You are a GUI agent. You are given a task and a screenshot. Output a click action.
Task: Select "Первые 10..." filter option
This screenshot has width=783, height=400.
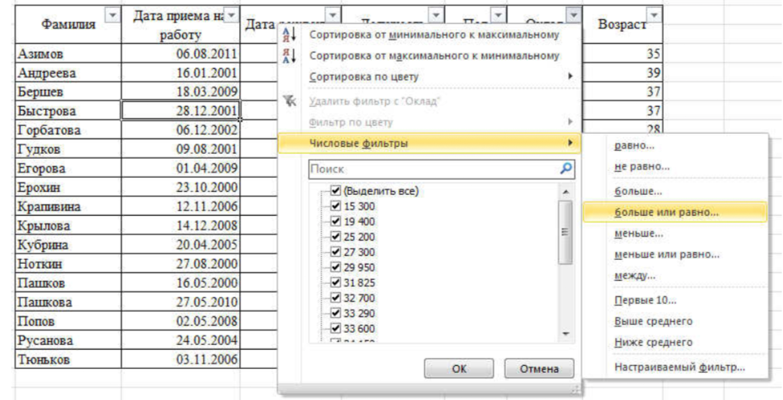coord(645,300)
